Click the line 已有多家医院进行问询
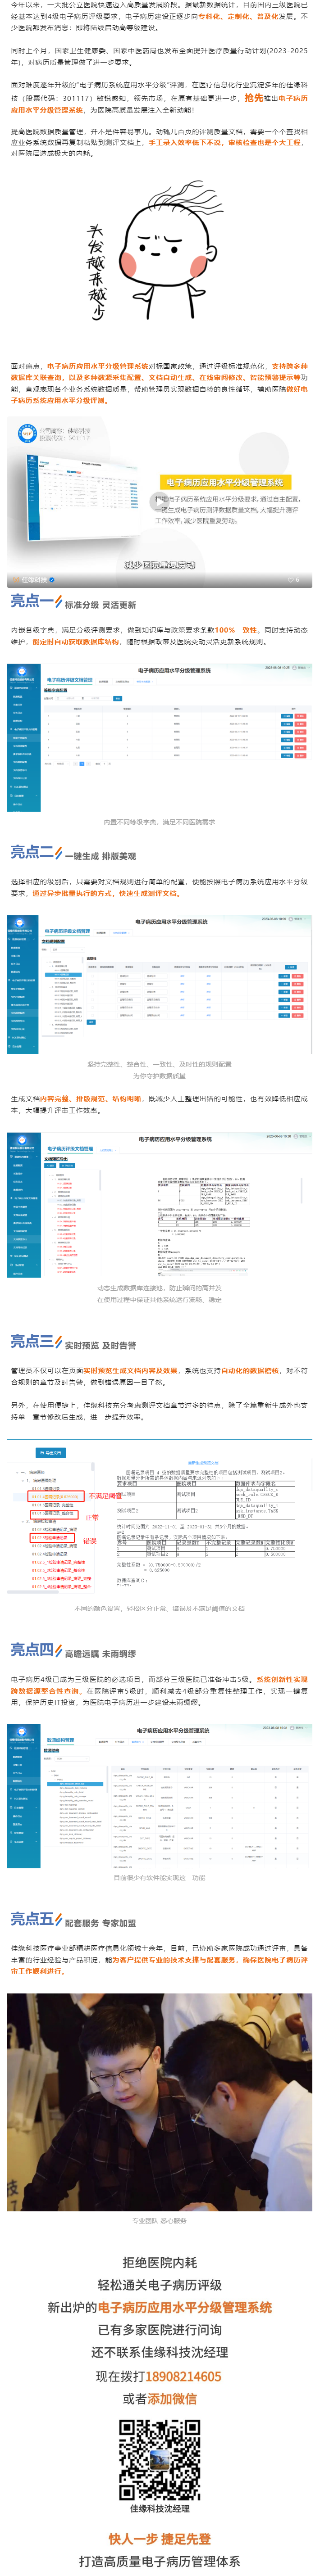 (160, 2330)
